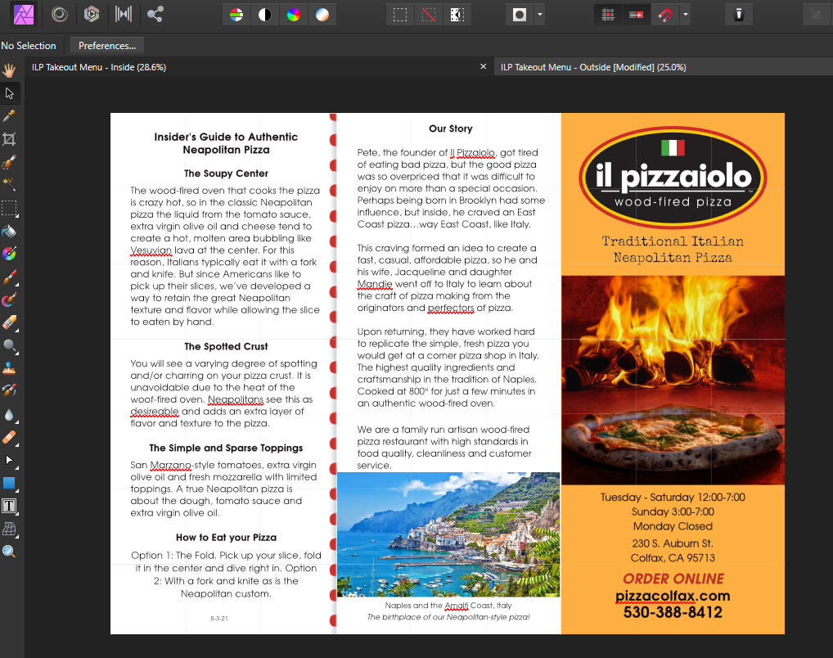
Task: Select the Crop tool
Action: pos(9,139)
